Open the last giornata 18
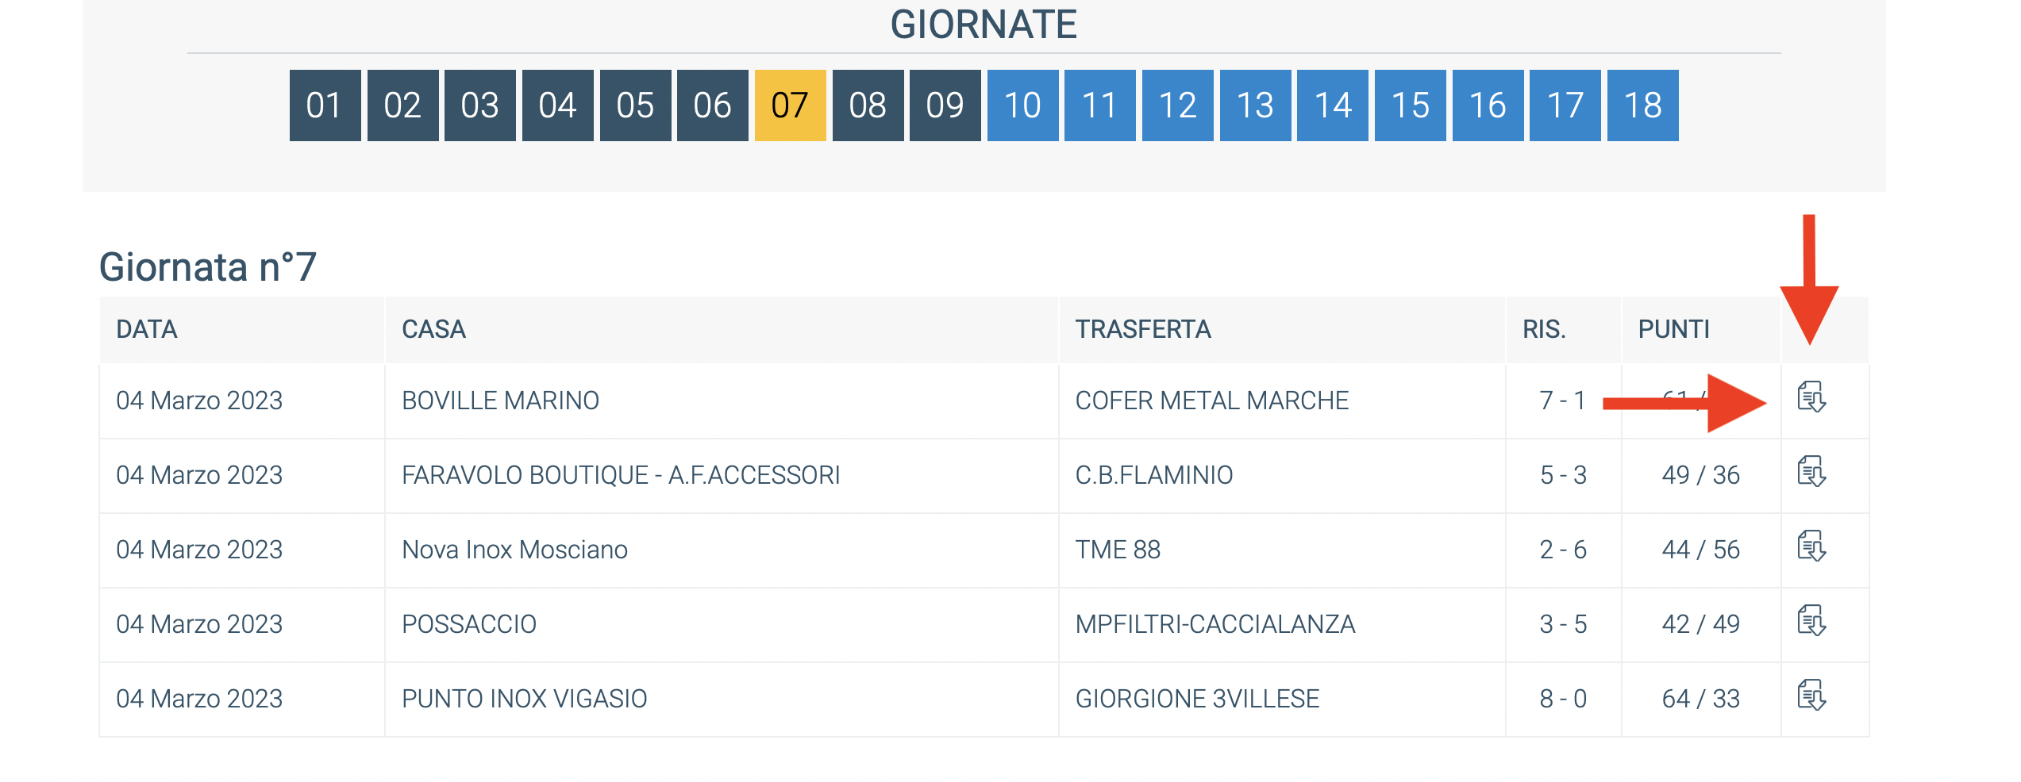Viewport: 2021px width, 782px height. tap(1642, 105)
